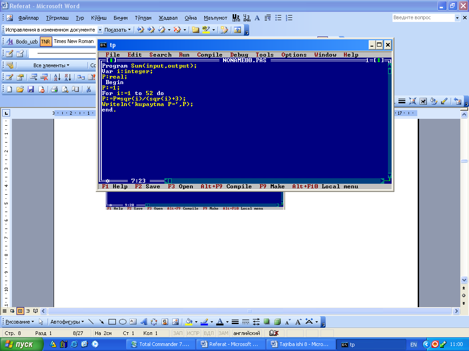469x351 pixels.
Task: Click the Sort Ascending icon
Action: 57,77
